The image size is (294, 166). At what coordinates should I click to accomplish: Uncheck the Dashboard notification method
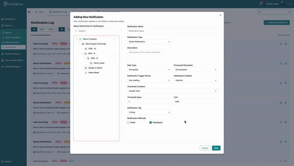click(151, 123)
